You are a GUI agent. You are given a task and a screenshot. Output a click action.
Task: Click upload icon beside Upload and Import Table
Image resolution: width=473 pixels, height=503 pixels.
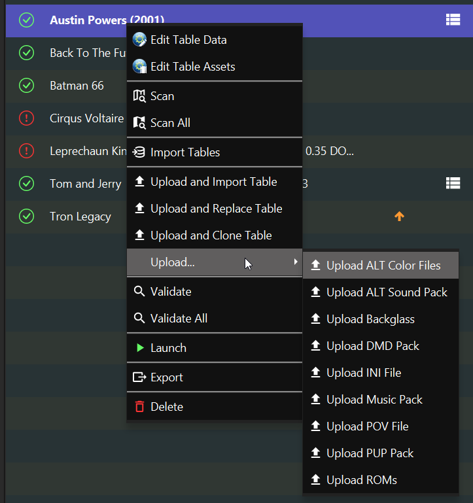pyautogui.click(x=139, y=181)
